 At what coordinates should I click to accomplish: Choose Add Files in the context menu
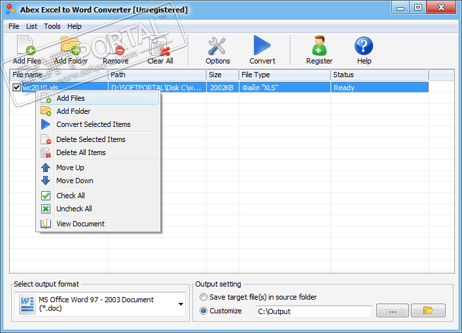tap(98, 98)
